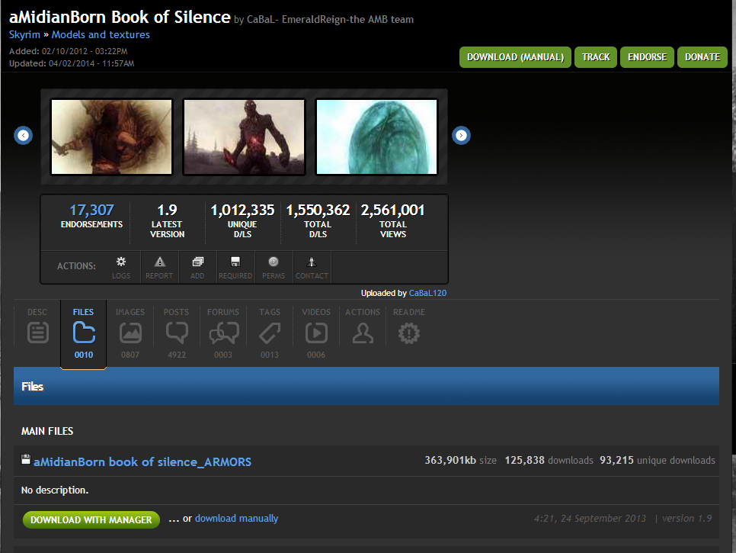The width and height of the screenshot is (736, 553).
Task: Click the Contact author icon
Action: tap(312, 262)
